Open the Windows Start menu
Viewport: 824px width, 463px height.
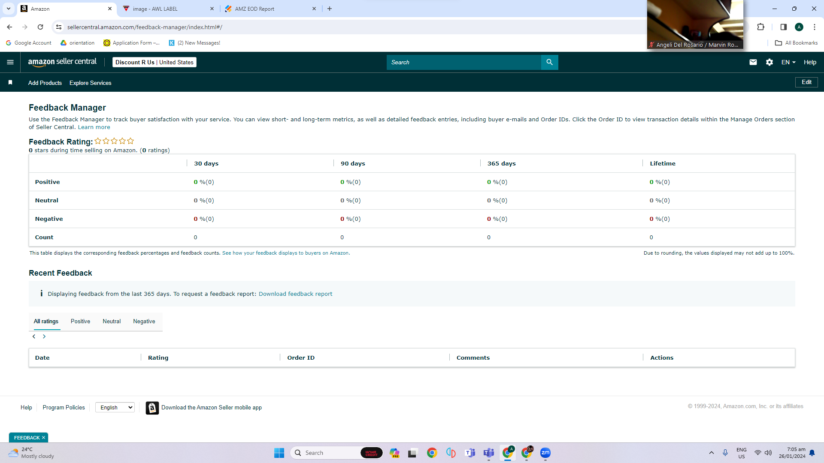tap(279, 453)
